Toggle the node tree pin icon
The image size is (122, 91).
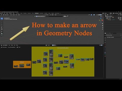[57, 45]
